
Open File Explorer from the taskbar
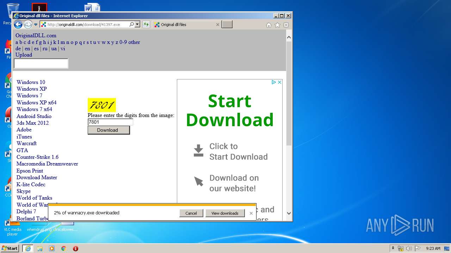[40, 248]
